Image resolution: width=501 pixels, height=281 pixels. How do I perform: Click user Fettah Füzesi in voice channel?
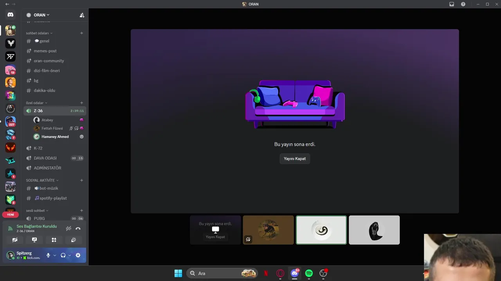[59, 128]
